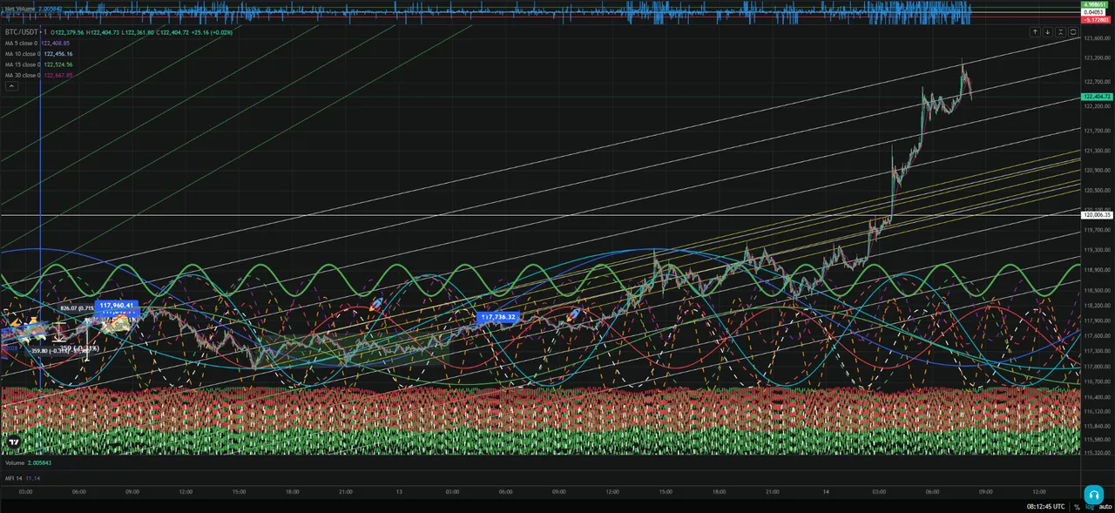Click the 14 date label on time axis
This screenshot has height=513, width=1115.
(x=826, y=492)
